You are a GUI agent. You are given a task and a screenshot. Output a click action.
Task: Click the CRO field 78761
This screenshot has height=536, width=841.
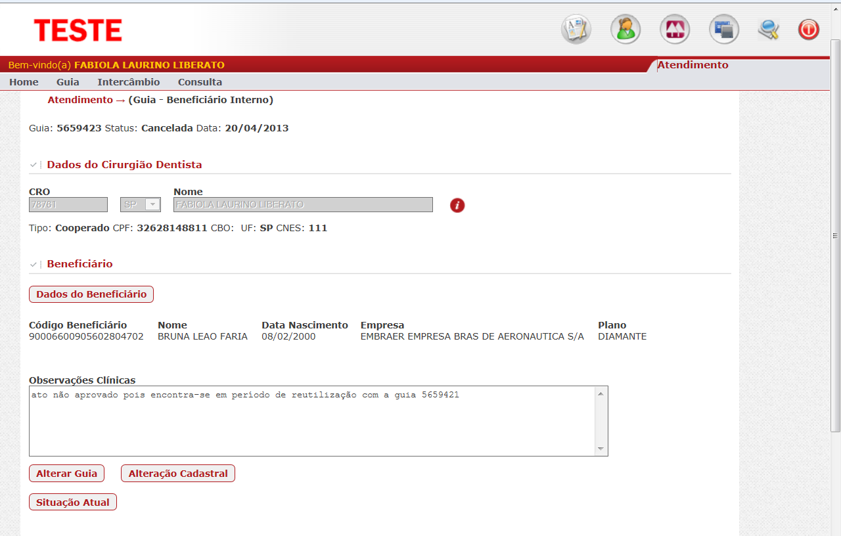pyautogui.click(x=68, y=205)
